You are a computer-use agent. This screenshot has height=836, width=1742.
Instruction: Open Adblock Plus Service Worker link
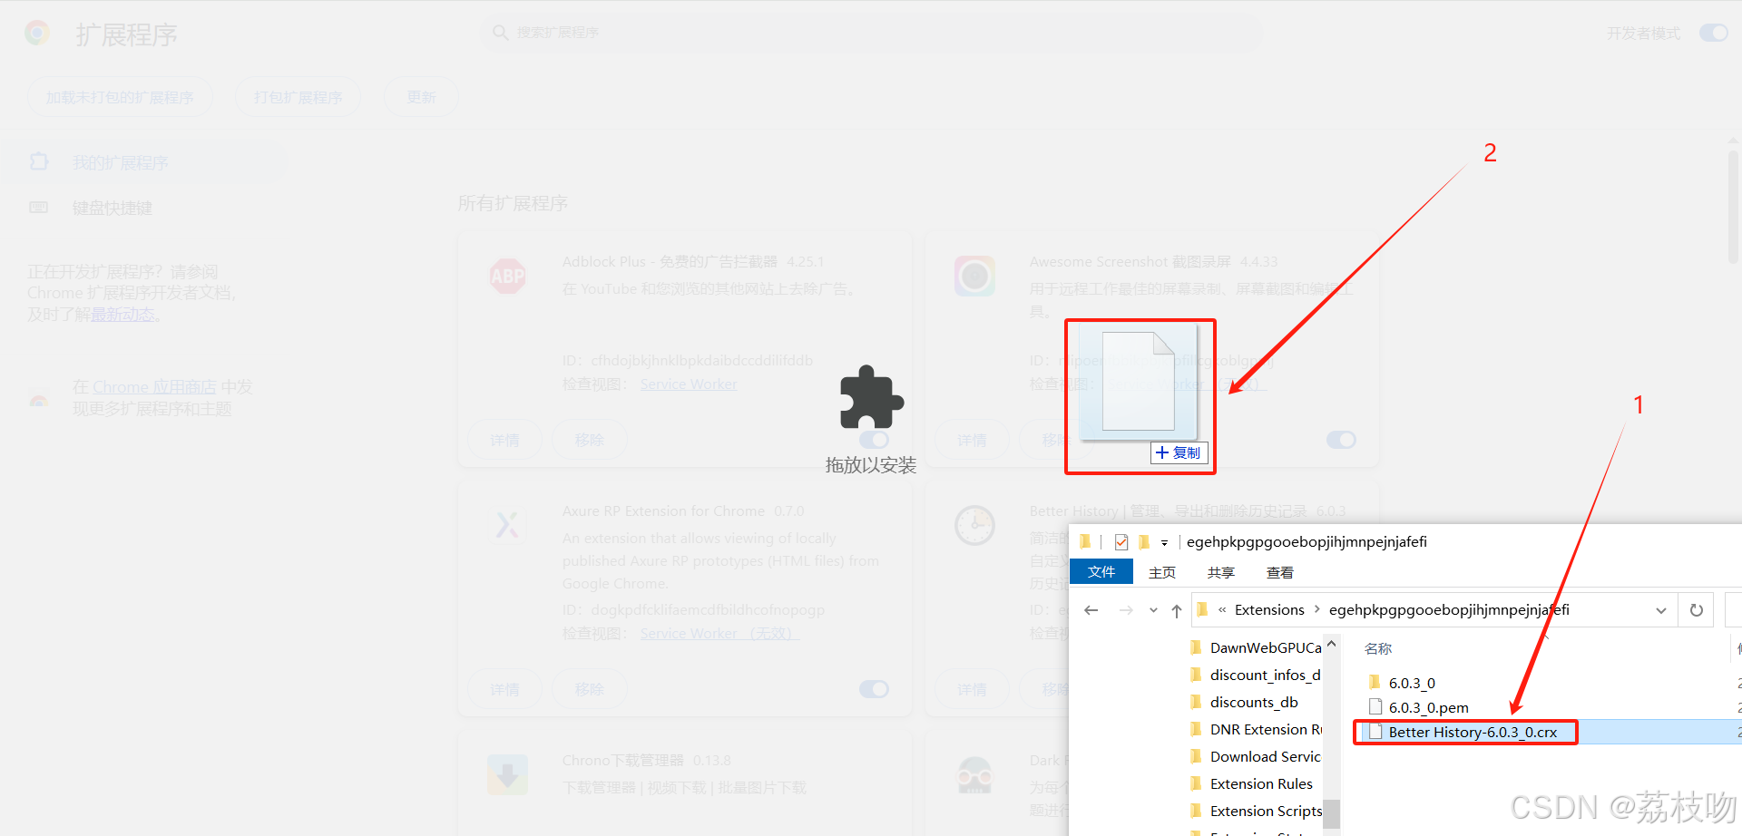coord(689,384)
